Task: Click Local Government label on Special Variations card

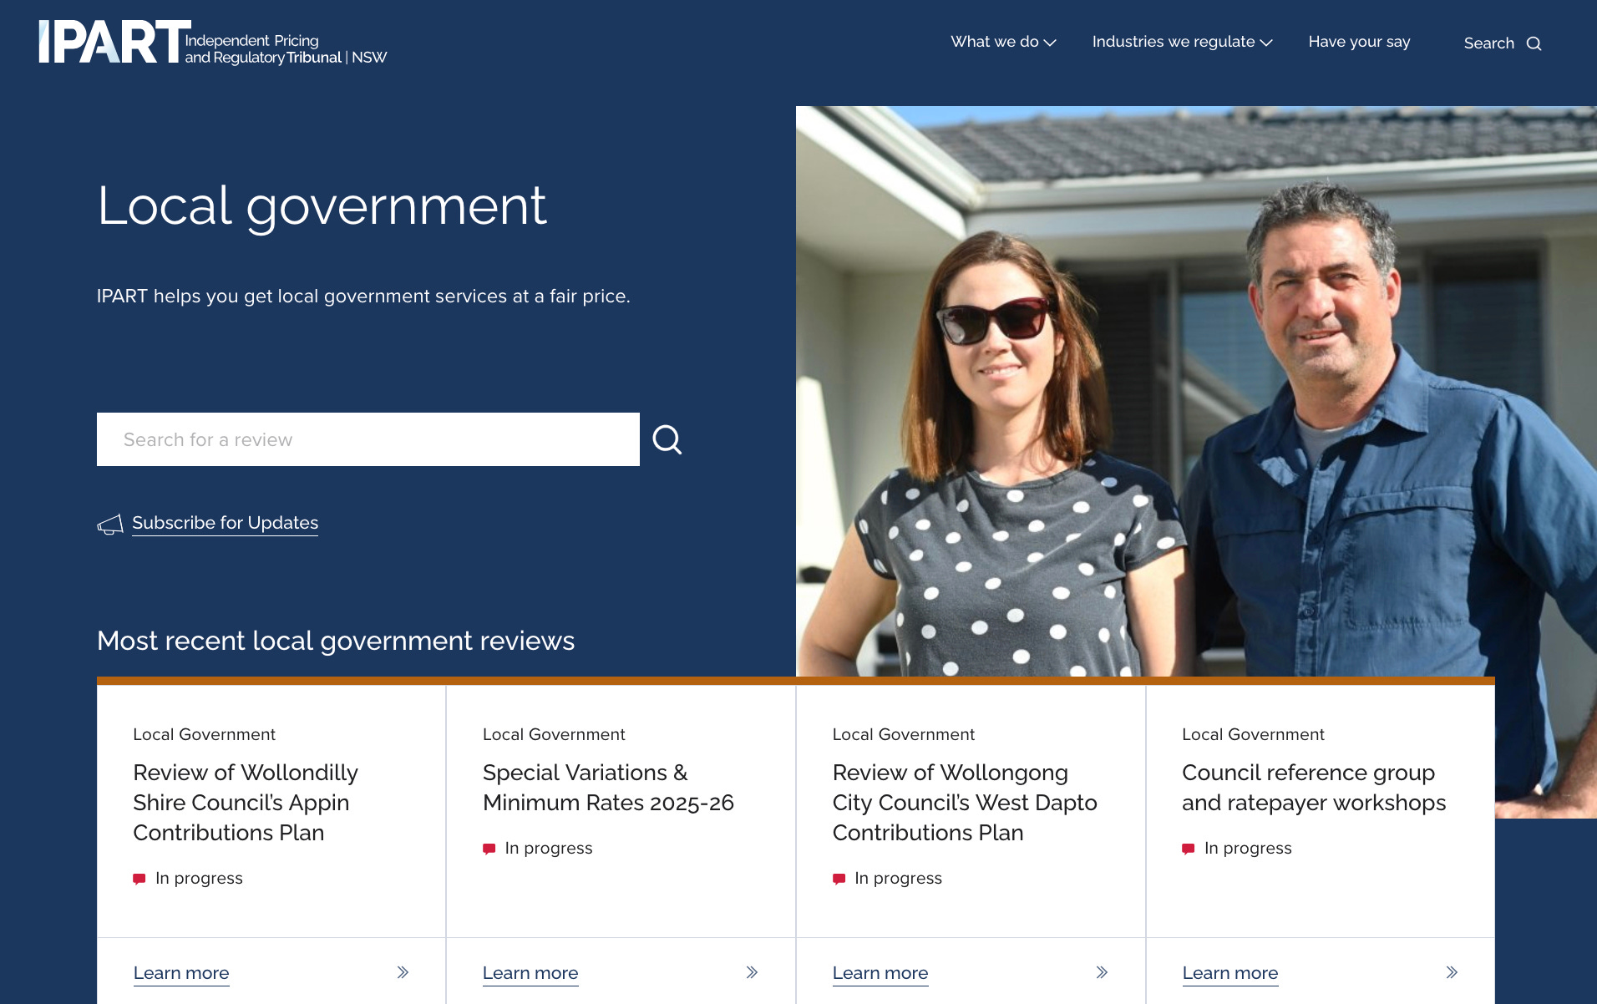Action: coord(554,734)
